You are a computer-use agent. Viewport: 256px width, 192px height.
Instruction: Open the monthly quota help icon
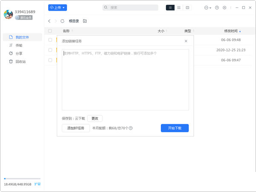coord(131,128)
